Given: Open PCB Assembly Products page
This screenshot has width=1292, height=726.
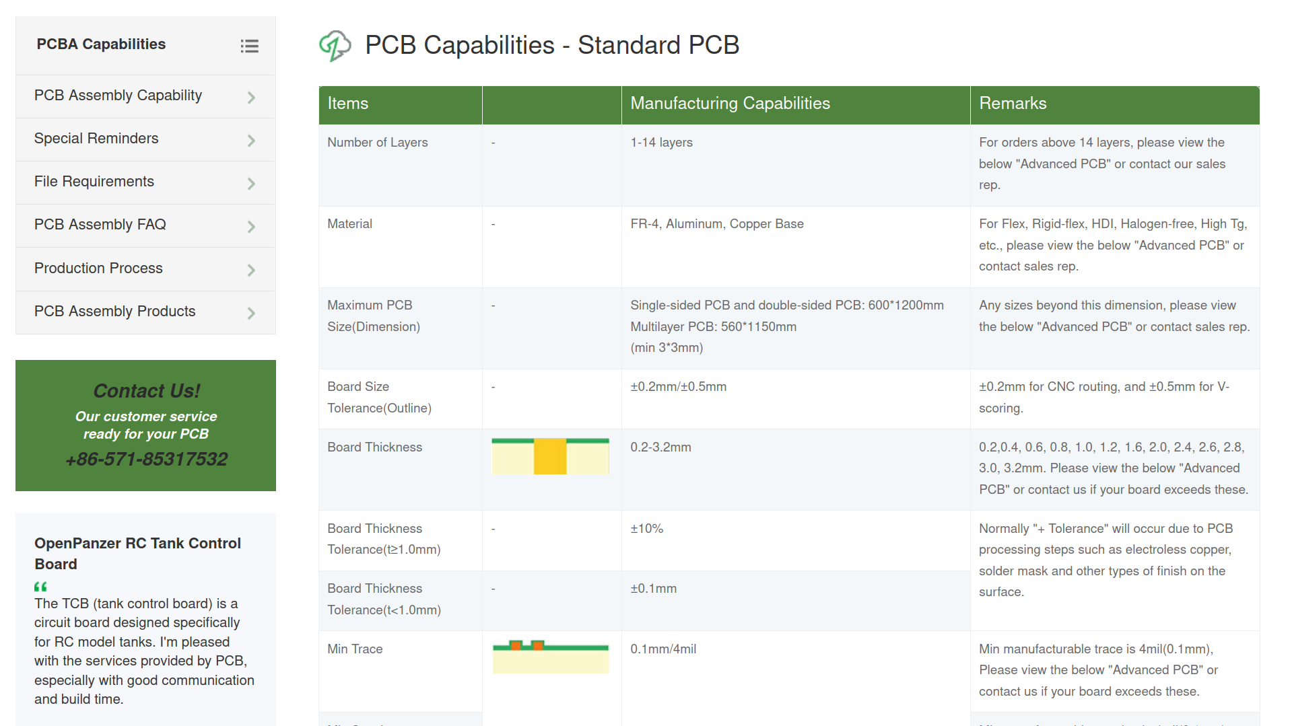Looking at the screenshot, I should [x=114, y=312].
